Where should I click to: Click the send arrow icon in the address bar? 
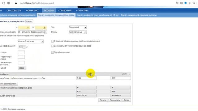click(190, 3)
